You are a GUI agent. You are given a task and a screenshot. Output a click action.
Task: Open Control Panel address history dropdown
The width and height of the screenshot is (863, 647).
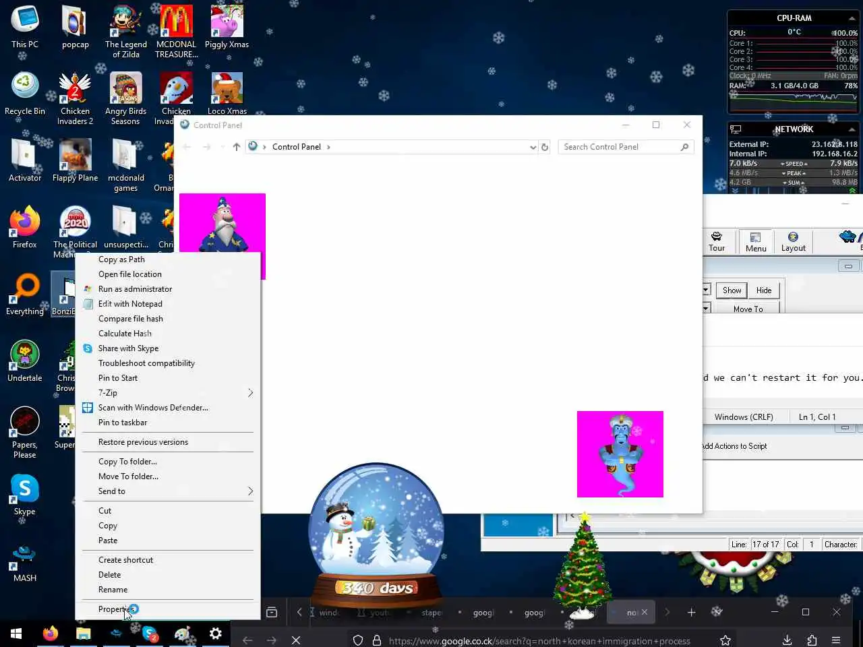533,147
